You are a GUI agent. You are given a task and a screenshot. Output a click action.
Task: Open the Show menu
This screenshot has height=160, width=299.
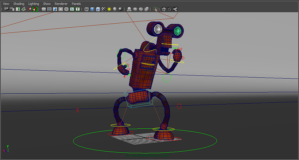pyautogui.click(x=47, y=4)
